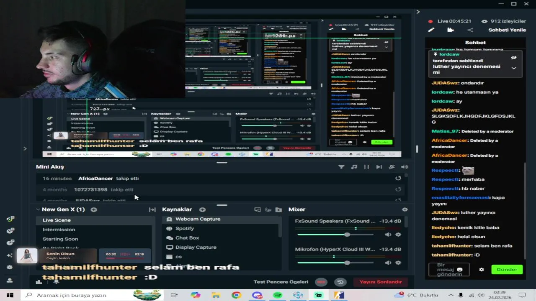
Task: Expand the left sidebar arrow beside preview
Action: point(25,148)
